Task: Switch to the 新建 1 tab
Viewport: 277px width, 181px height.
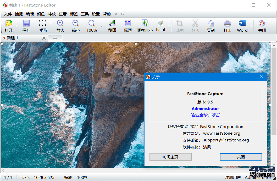Action: [12, 38]
